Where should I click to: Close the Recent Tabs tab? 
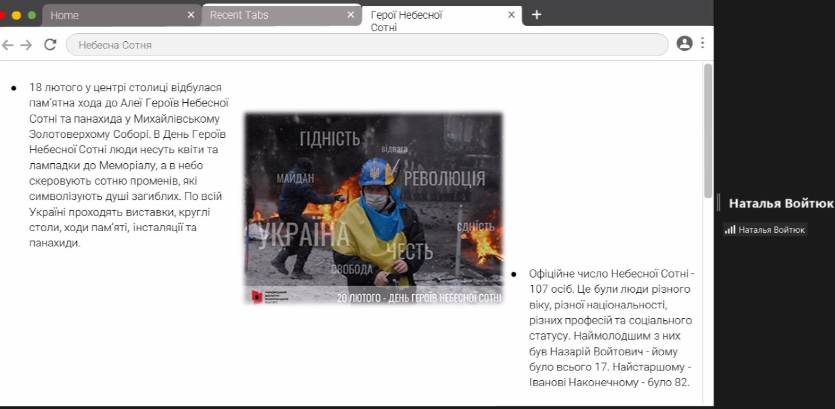351,15
